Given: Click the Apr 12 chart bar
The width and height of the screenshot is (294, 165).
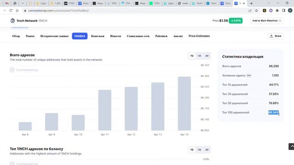Looking at the screenshot, I should point(131,109).
